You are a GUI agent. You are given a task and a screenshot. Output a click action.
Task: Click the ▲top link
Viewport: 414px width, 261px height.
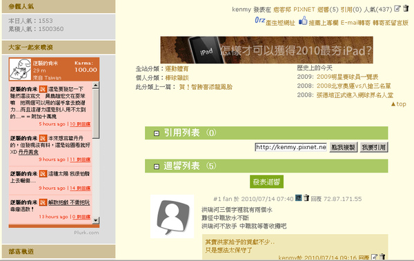coord(398,104)
